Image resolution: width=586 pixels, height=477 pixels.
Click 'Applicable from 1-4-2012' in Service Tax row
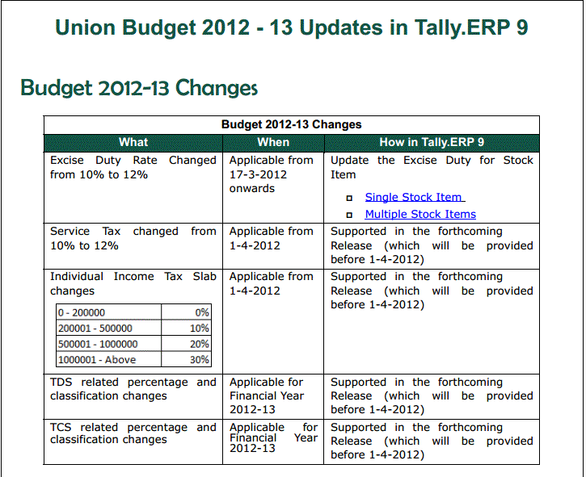tap(272, 239)
